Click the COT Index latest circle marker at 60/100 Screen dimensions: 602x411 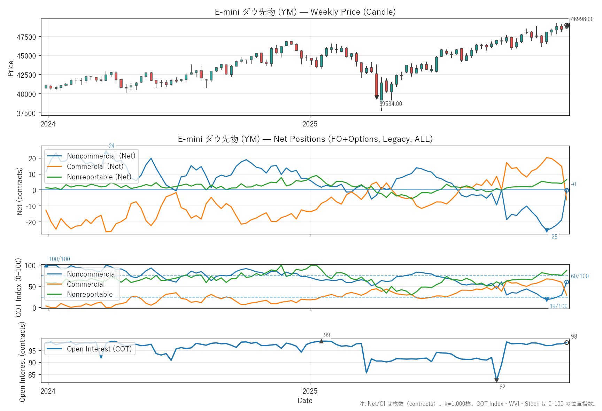point(567,282)
